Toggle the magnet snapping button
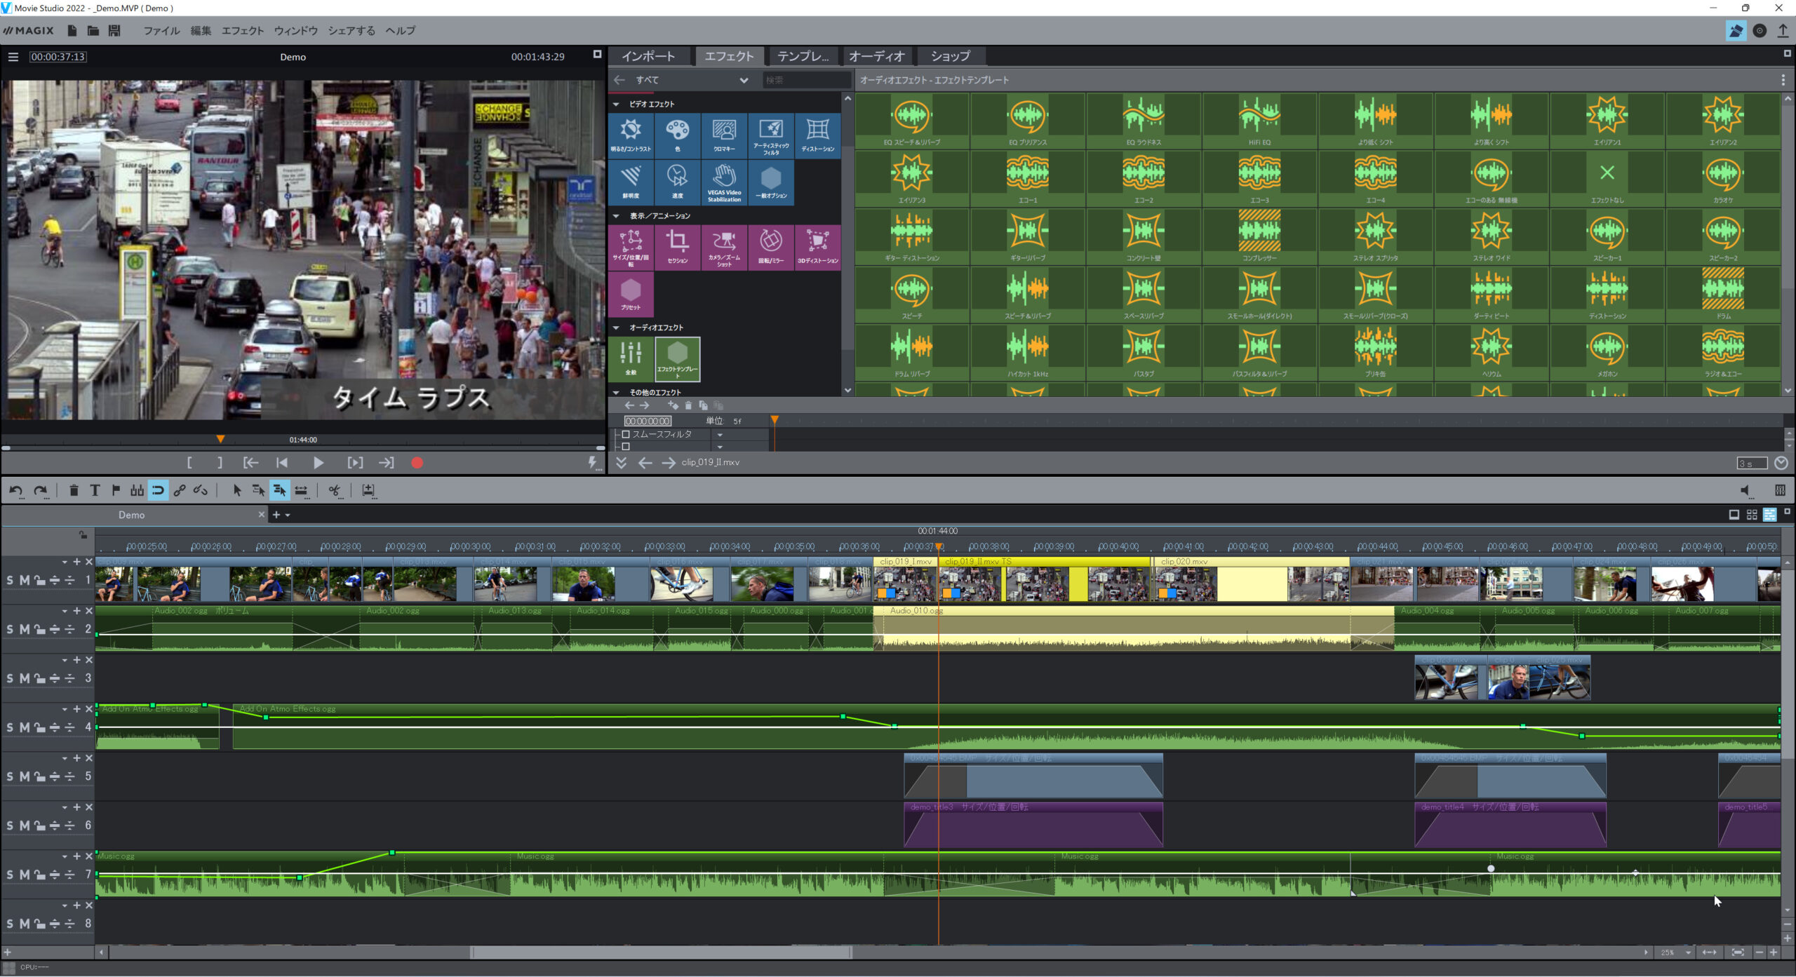The width and height of the screenshot is (1796, 977). click(x=158, y=490)
